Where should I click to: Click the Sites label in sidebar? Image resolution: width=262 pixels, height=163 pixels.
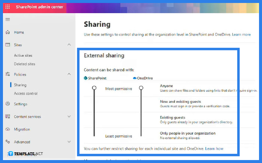point(18,45)
